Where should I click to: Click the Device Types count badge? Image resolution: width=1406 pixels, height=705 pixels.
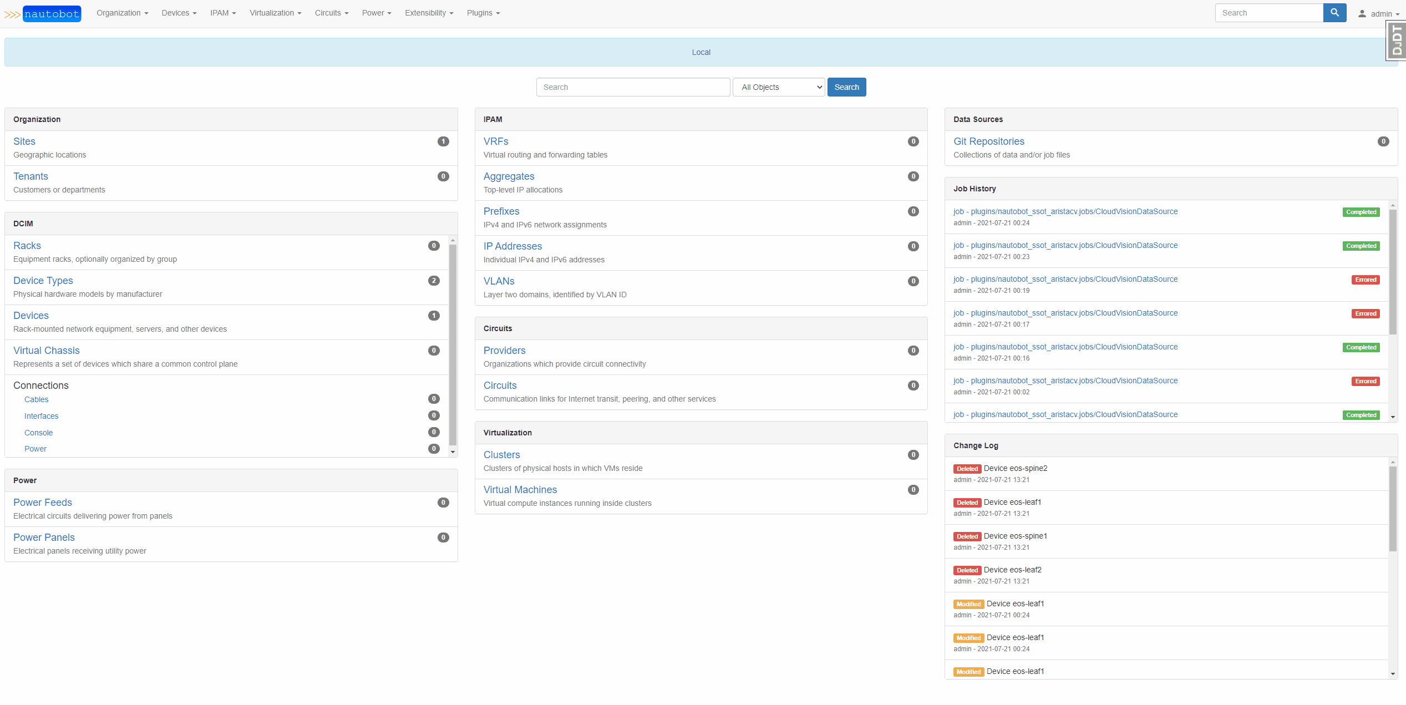pyautogui.click(x=434, y=281)
